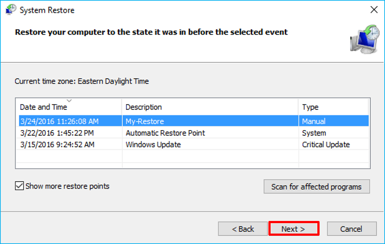The height and width of the screenshot is (244, 385).
Task: Go back with the Back button
Action: click(x=243, y=229)
